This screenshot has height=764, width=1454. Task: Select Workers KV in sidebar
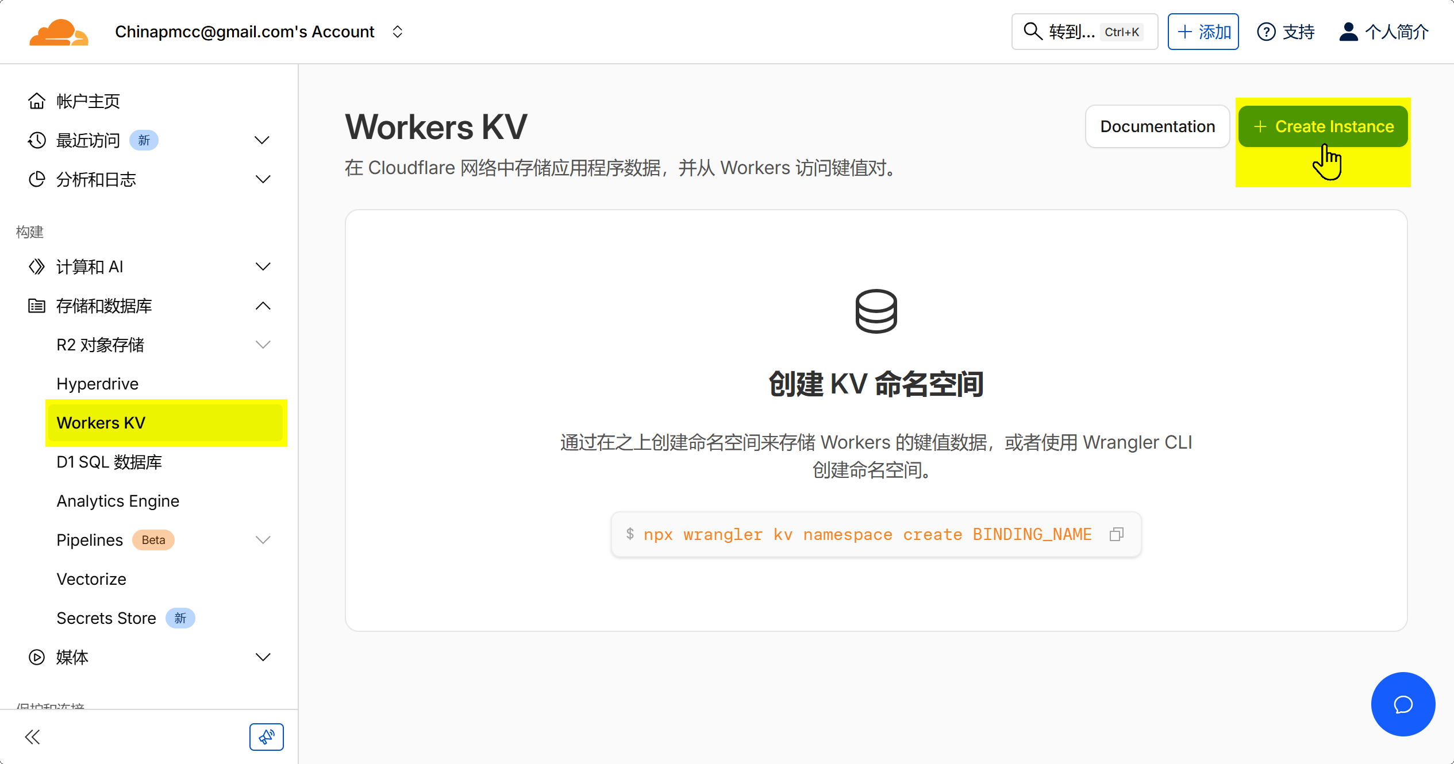(x=101, y=423)
